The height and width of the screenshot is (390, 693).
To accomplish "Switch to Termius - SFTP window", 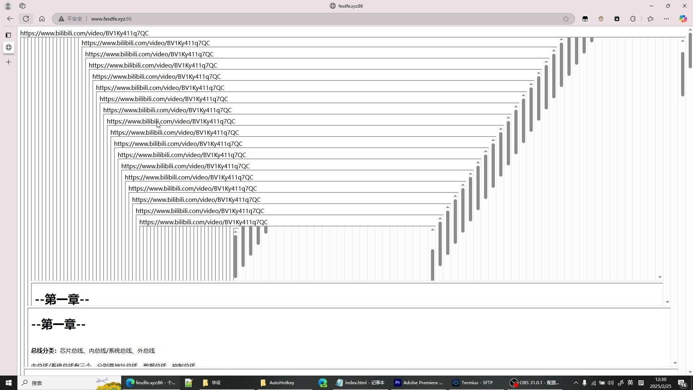I will (x=477, y=383).
